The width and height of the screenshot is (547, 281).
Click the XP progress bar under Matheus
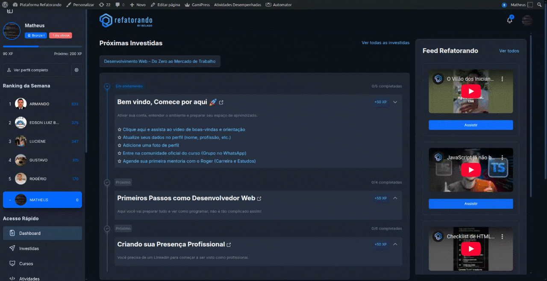(42, 46)
